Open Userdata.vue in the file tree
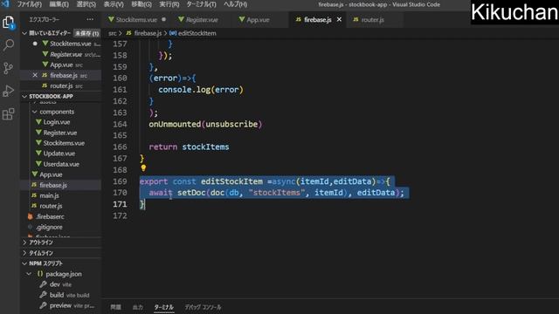The height and width of the screenshot is (314, 559). 61,164
